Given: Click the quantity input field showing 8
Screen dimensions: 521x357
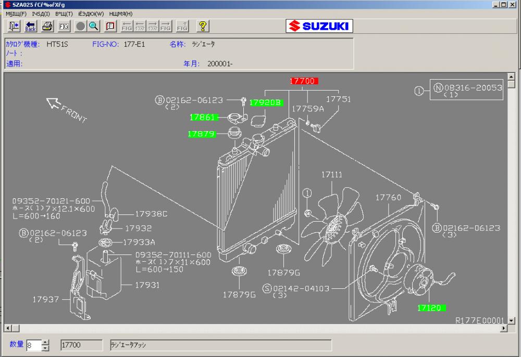Looking at the screenshot, I should 33,345.
